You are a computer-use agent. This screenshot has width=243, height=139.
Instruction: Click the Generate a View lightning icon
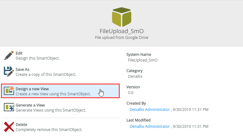[9, 107]
